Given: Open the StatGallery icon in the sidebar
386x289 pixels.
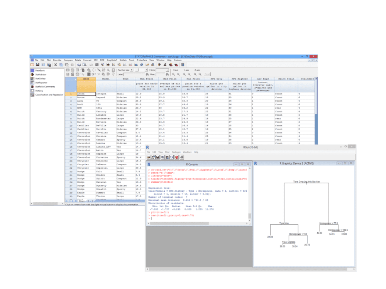Looking at the screenshot, I should point(40,79).
